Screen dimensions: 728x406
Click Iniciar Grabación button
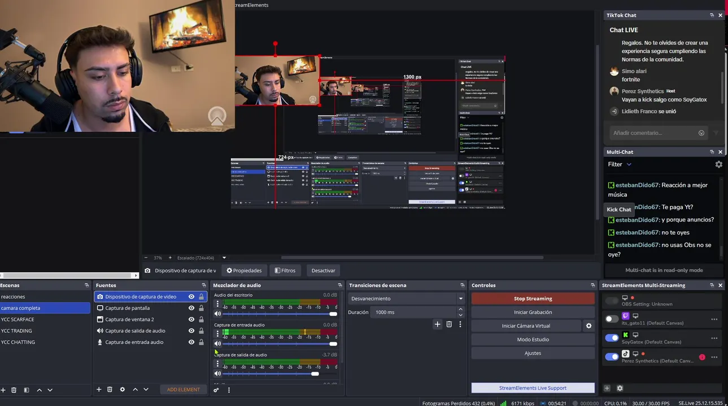533,312
